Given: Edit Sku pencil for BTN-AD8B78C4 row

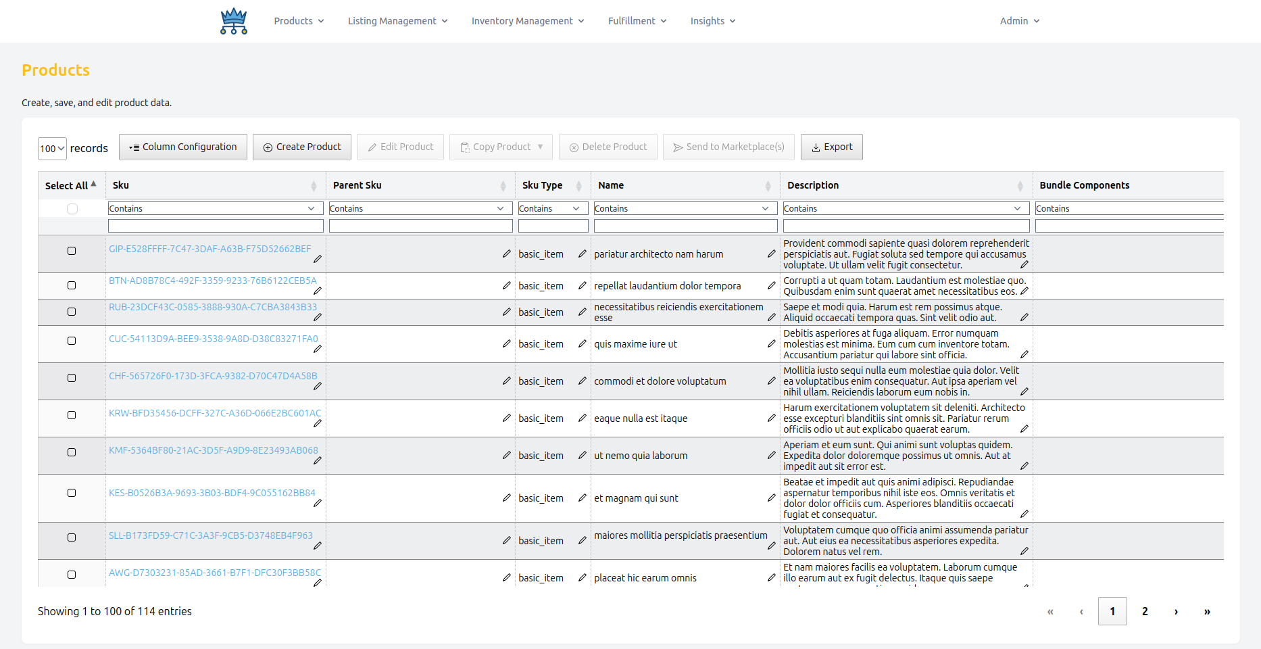Looking at the screenshot, I should pyautogui.click(x=318, y=291).
